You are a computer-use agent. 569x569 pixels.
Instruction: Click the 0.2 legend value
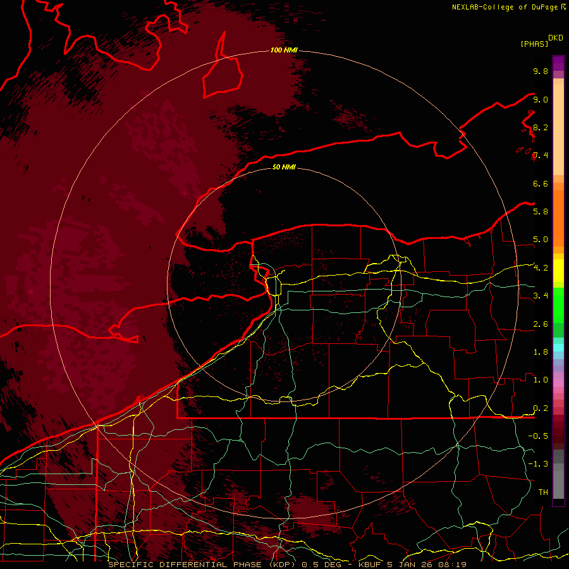click(541, 408)
